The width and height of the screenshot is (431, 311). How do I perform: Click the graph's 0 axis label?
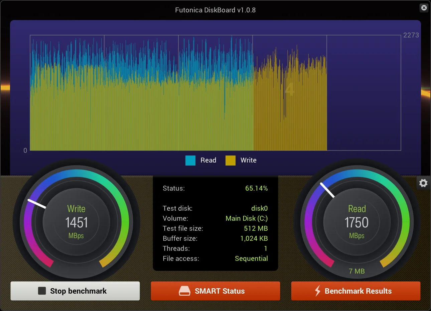(x=25, y=150)
